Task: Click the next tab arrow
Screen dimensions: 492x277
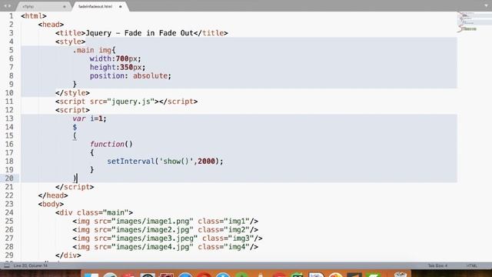Action: 9,6
